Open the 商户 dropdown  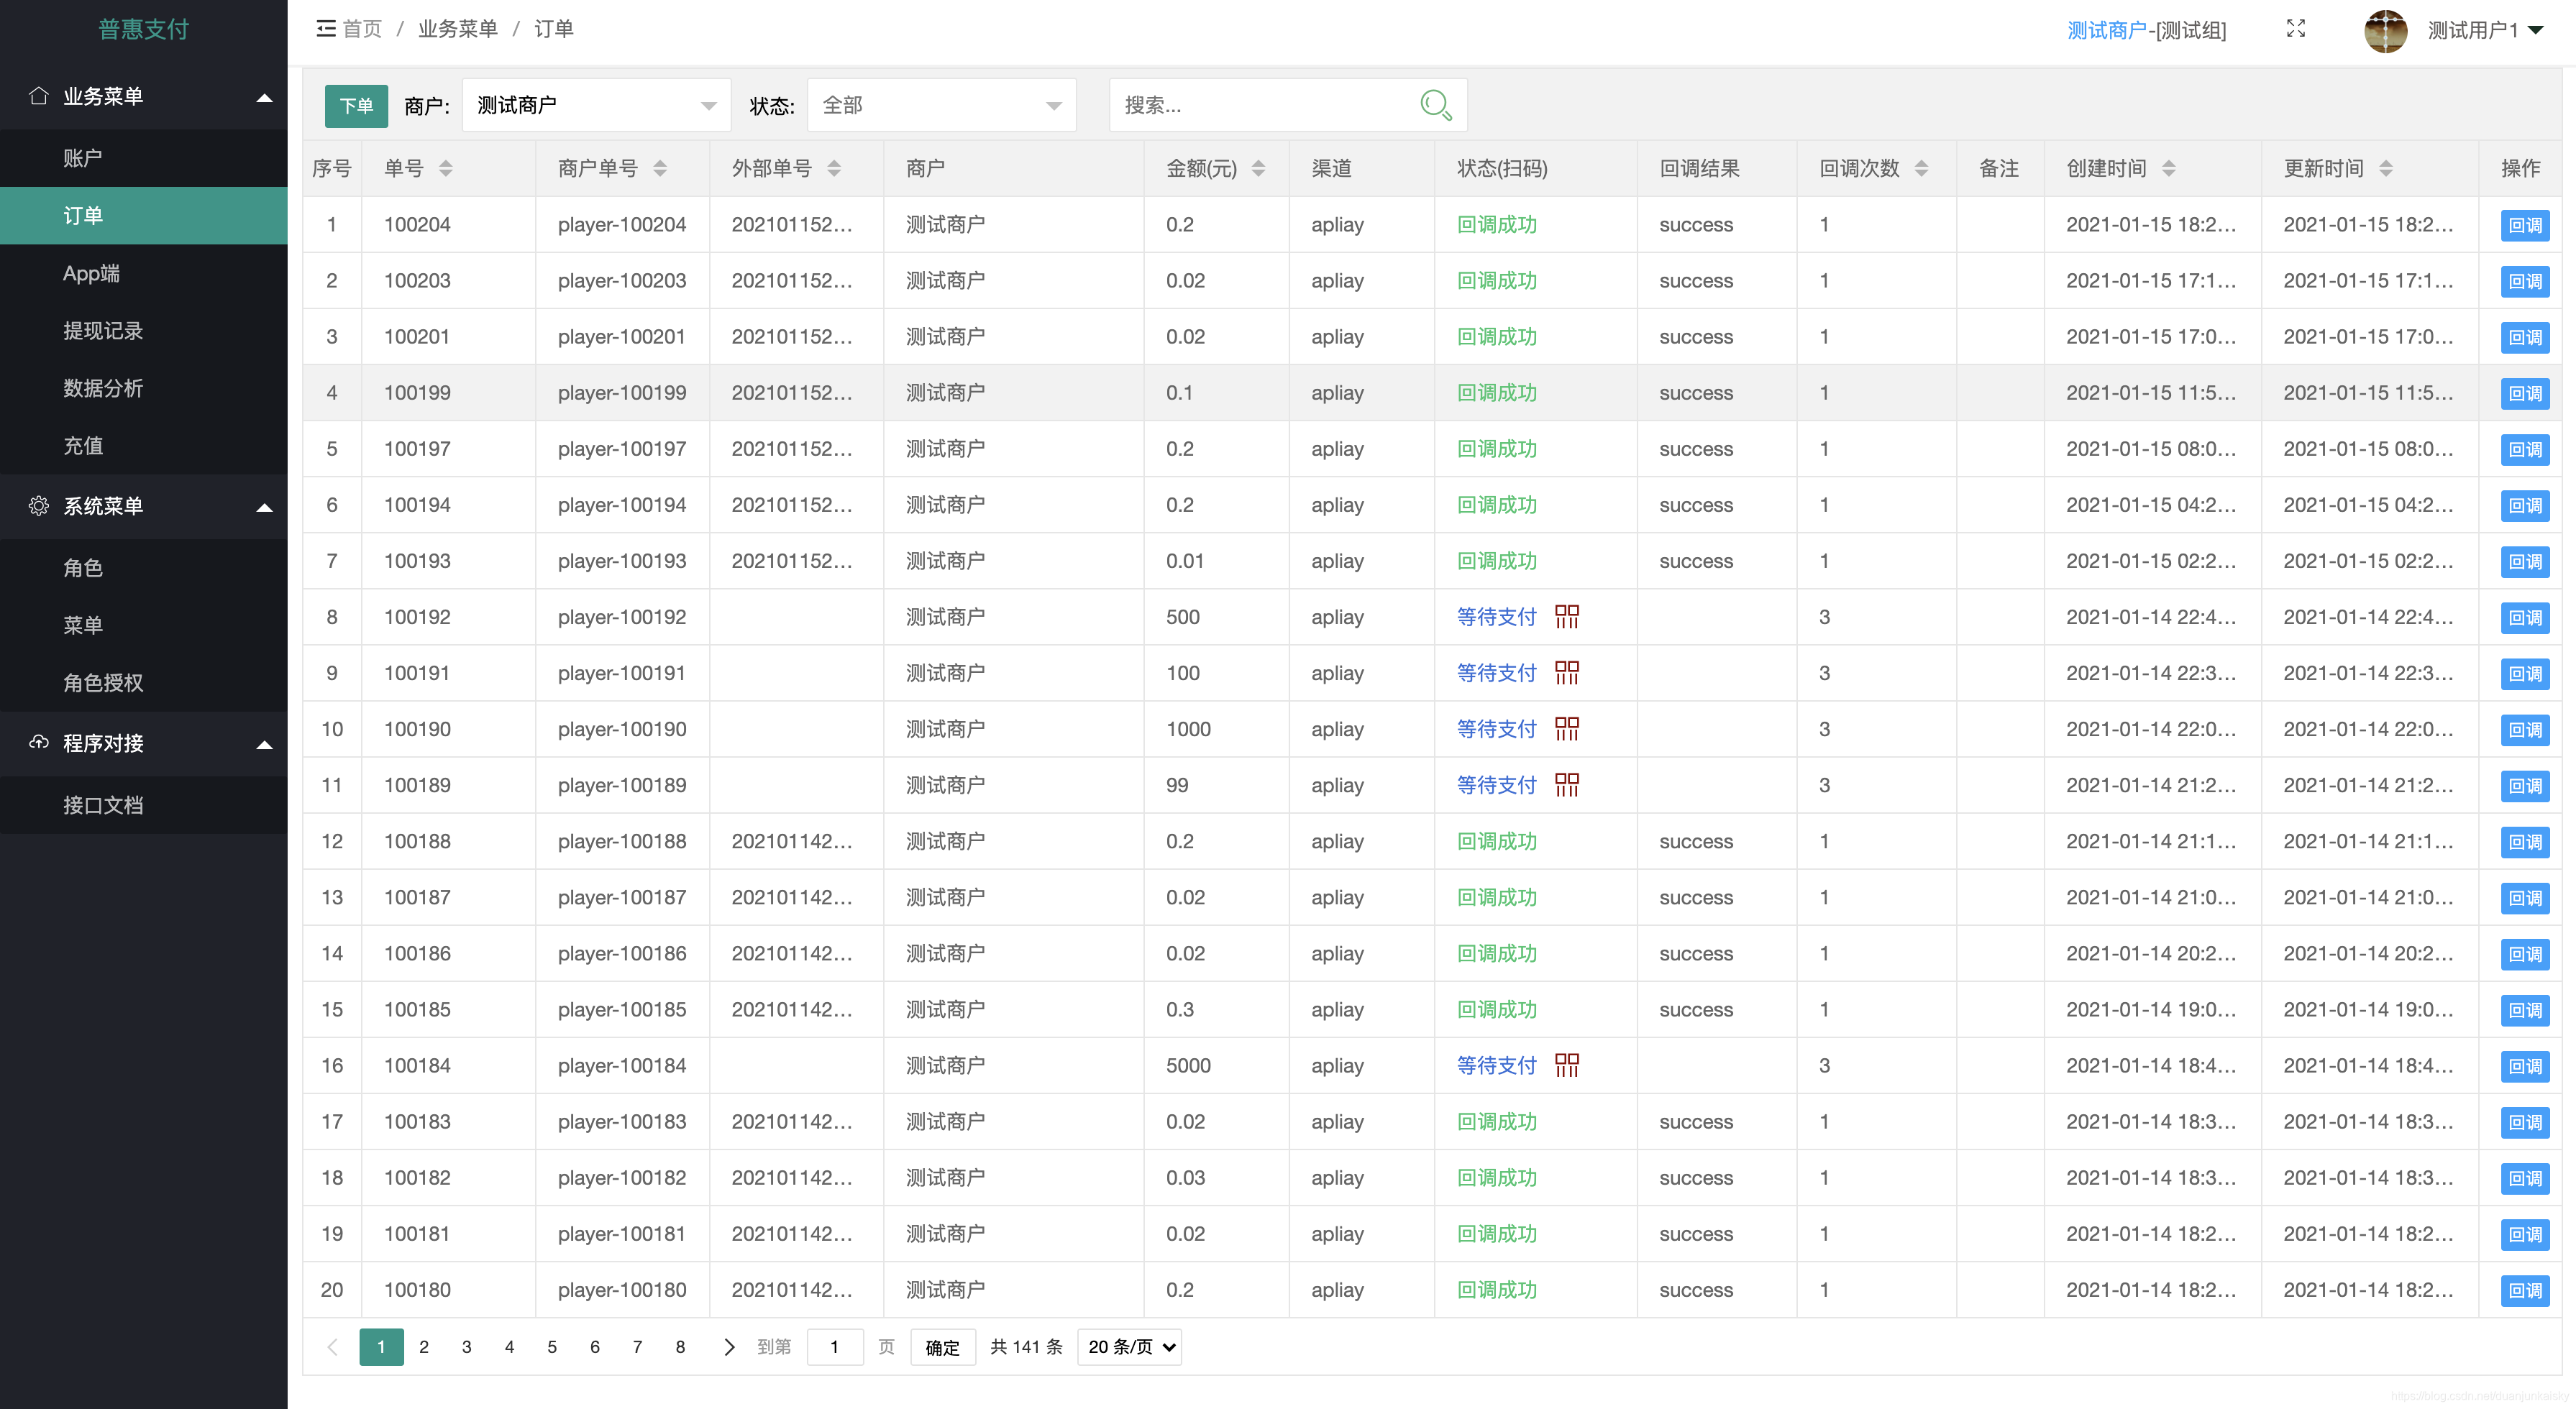[x=596, y=105]
